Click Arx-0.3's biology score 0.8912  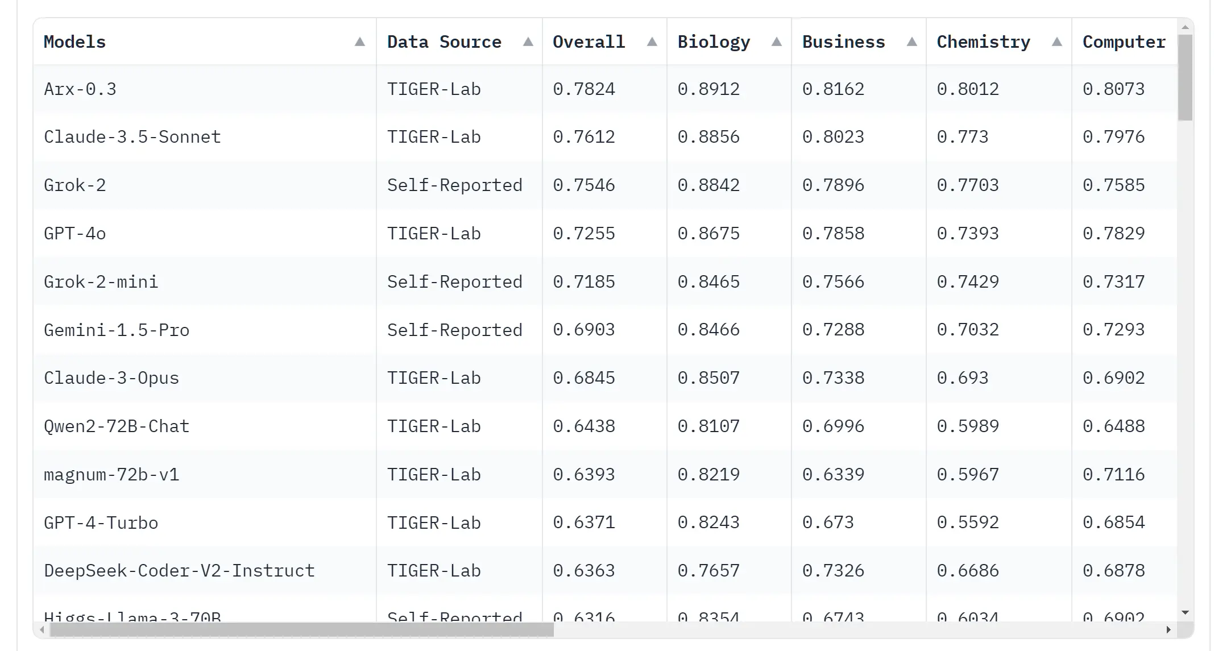(x=708, y=89)
